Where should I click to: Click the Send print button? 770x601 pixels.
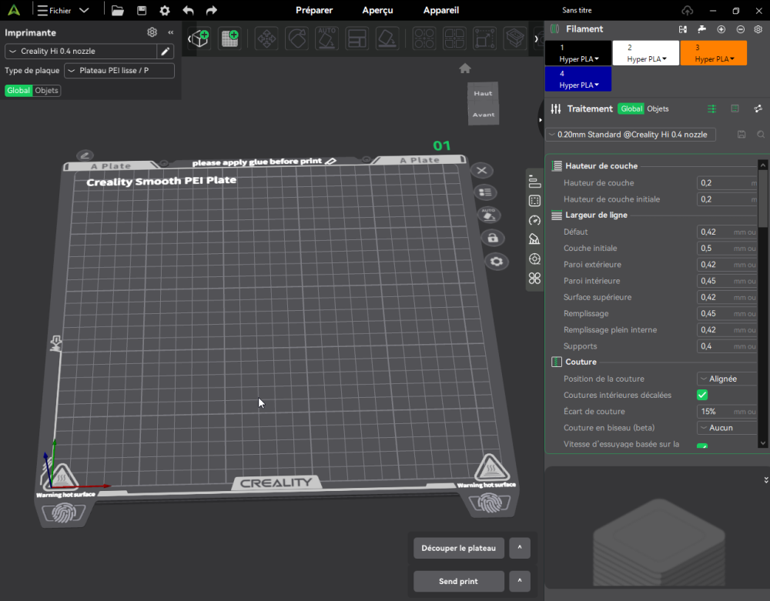459,581
